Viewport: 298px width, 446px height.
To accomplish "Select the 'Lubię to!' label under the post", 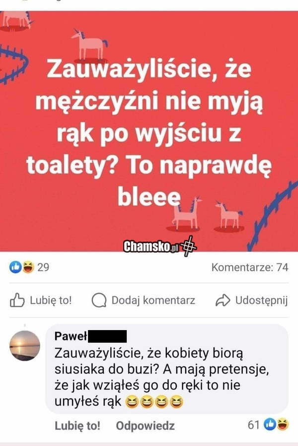I will click(x=51, y=300).
